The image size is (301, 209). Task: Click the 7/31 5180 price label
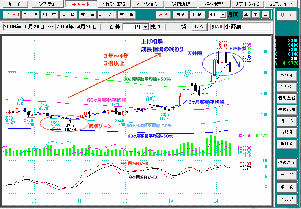click(x=150, y=97)
